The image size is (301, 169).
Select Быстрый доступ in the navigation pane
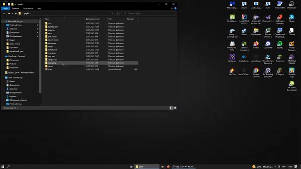coord(15,21)
